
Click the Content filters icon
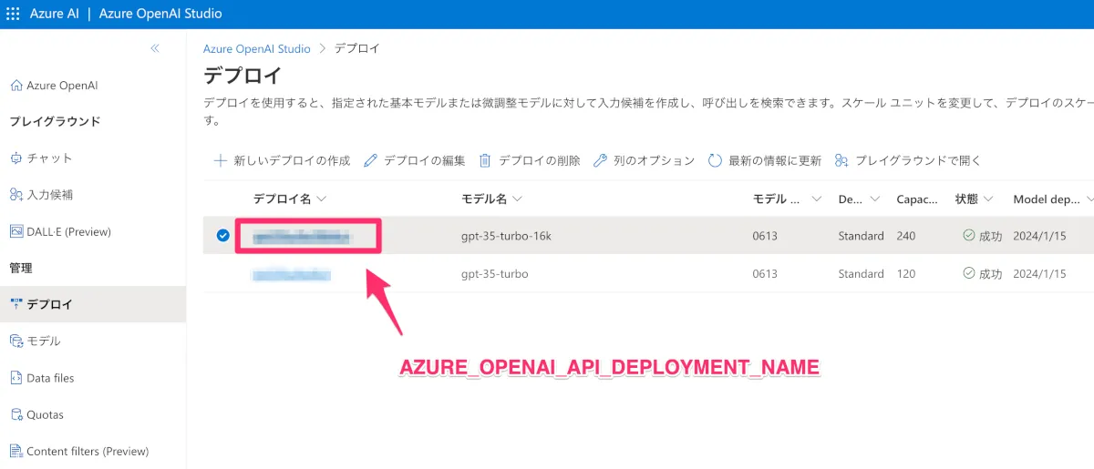(x=15, y=451)
